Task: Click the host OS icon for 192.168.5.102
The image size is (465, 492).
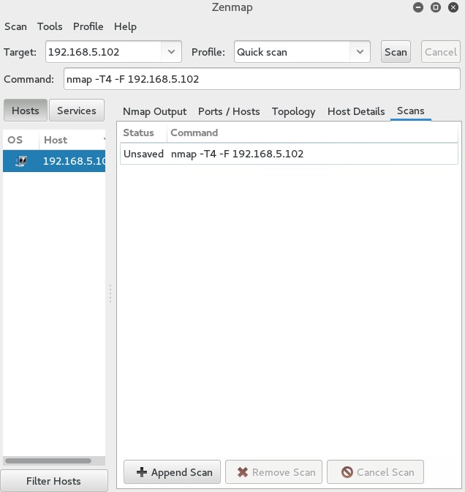Action: click(x=21, y=161)
